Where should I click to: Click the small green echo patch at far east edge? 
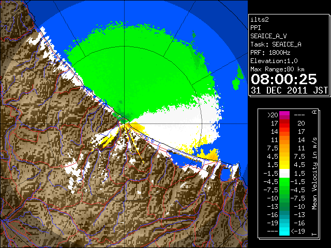click(238, 77)
